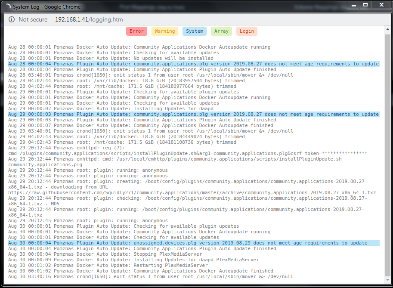The width and height of the screenshot is (393, 288).
Task: Click the Not secure site info icon
Action: [x=12, y=19]
